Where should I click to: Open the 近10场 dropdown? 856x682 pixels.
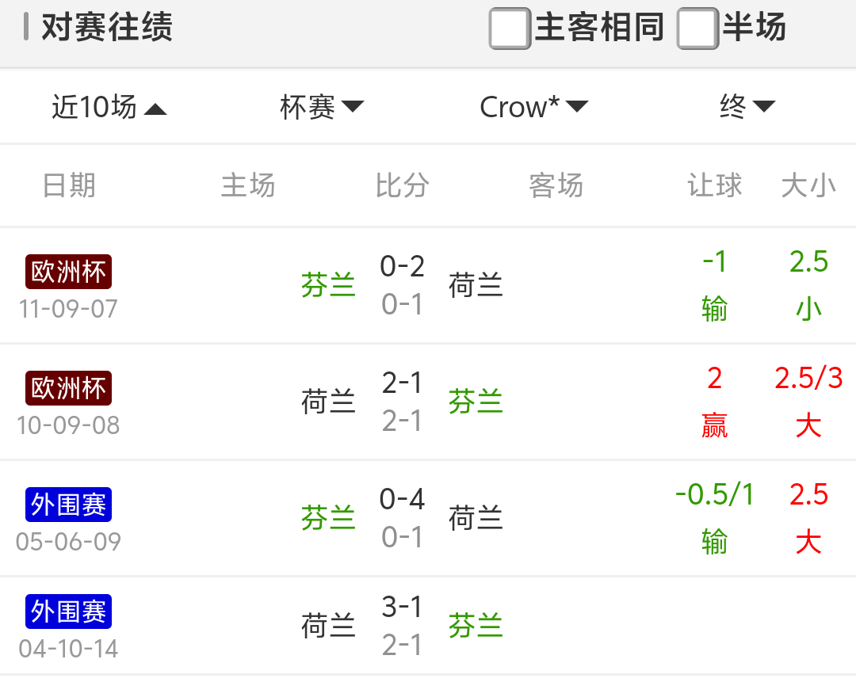109,107
